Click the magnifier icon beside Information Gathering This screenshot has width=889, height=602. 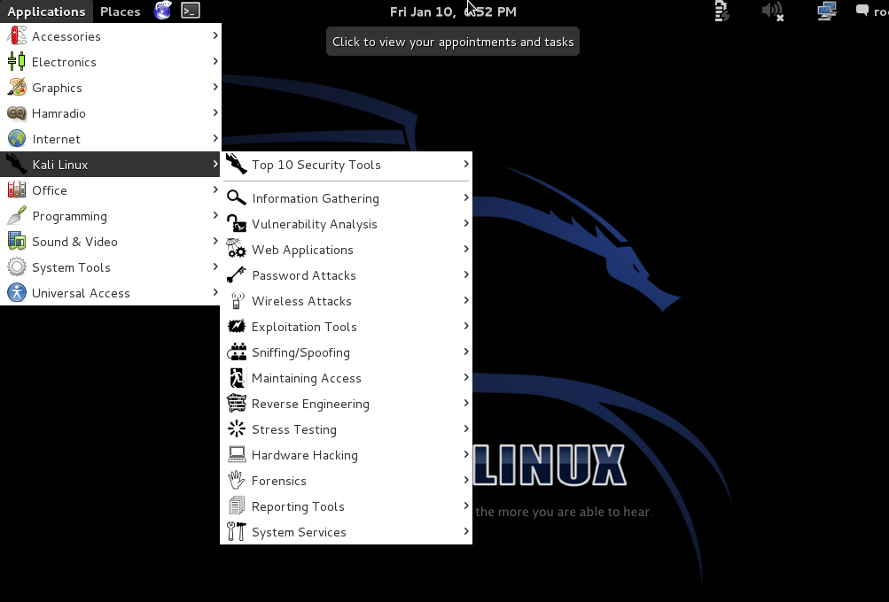point(236,198)
